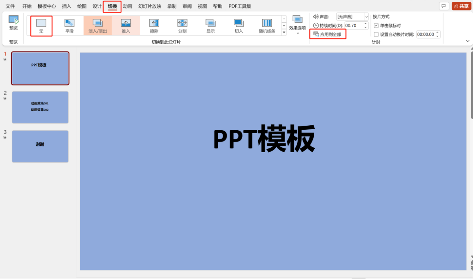This screenshot has width=473, height=279.
Task: Apply the 随机线条 random bars transition
Action: click(267, 26)
